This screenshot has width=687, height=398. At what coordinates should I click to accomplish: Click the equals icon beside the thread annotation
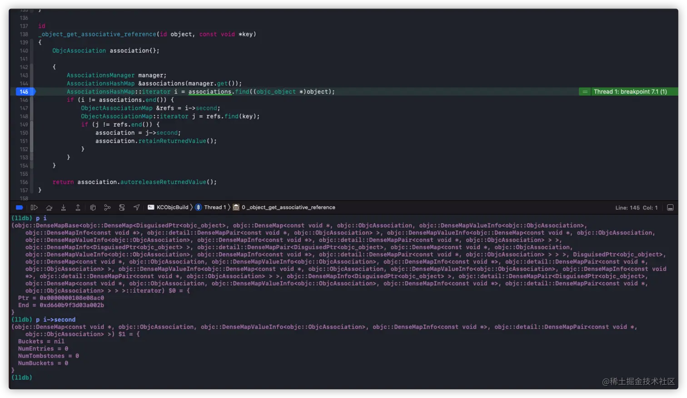[585, 92]
